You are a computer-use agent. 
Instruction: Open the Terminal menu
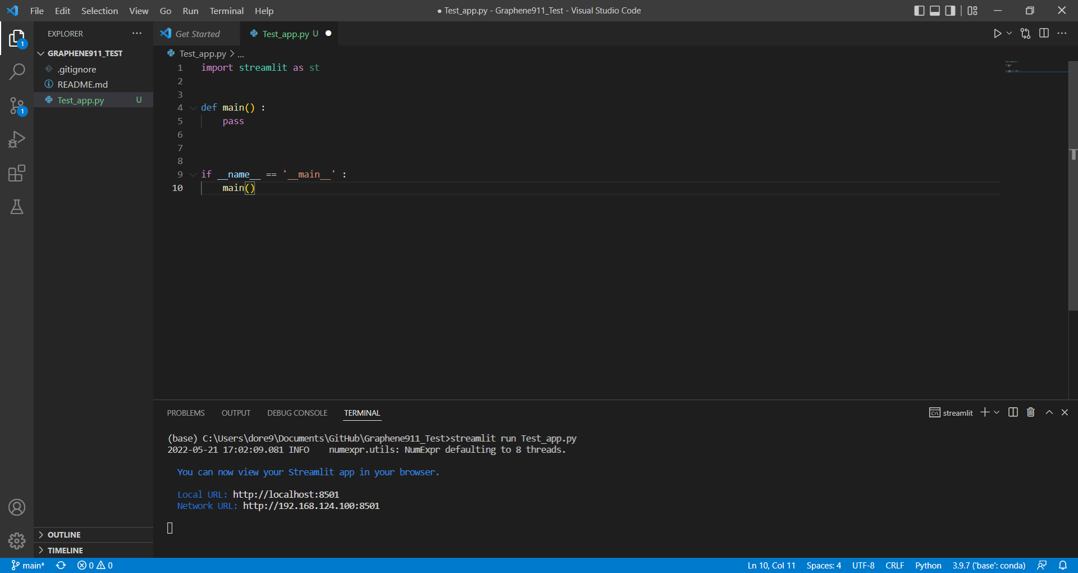point(227,11)
